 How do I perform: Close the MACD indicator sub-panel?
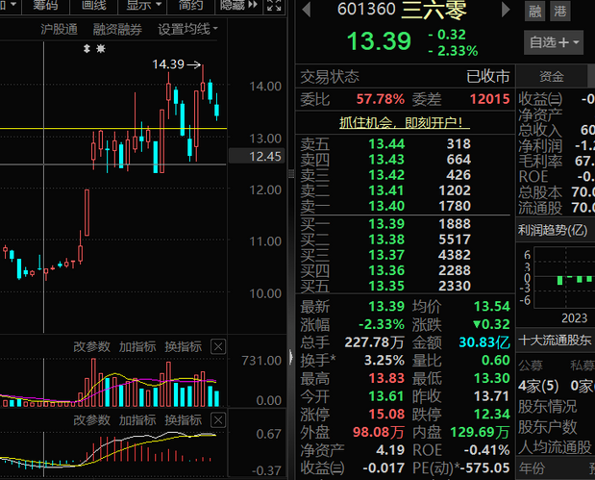point(218,420)
